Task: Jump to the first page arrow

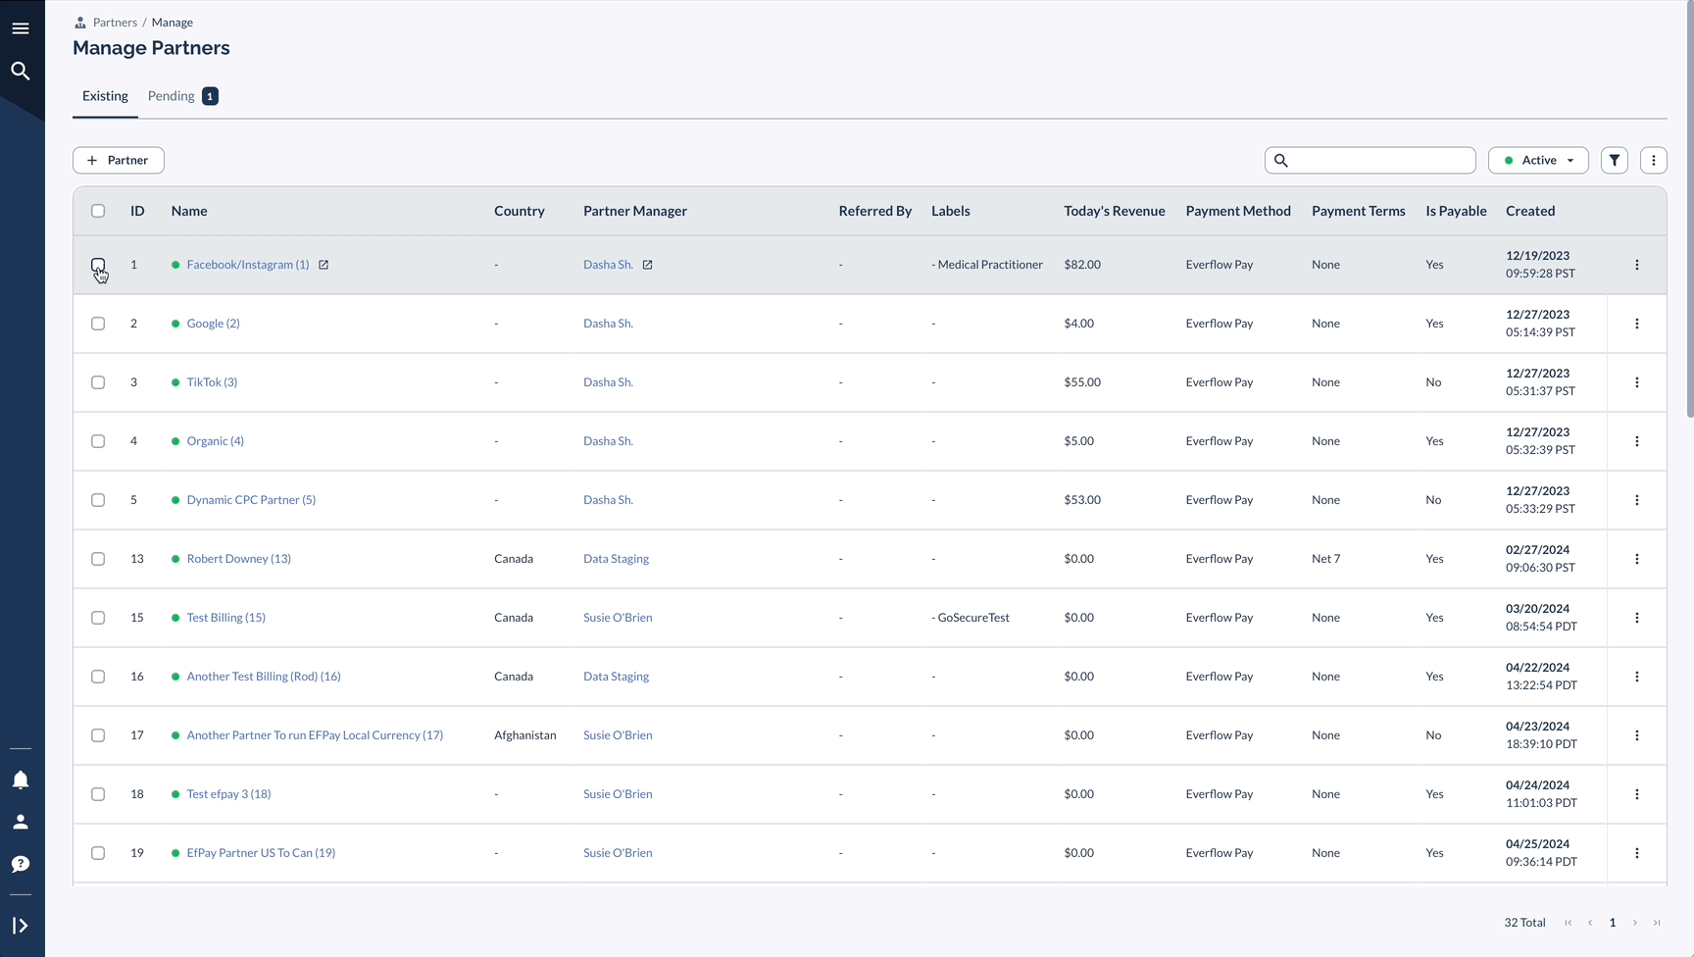Action: coord(1569,923)
